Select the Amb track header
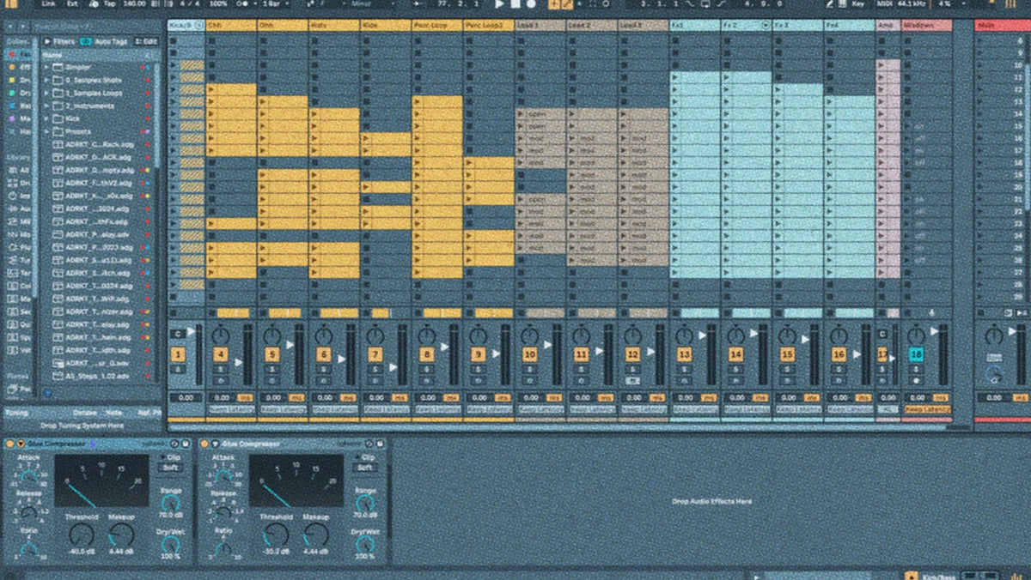The image size is (1031, 580). tap(888, 26)
